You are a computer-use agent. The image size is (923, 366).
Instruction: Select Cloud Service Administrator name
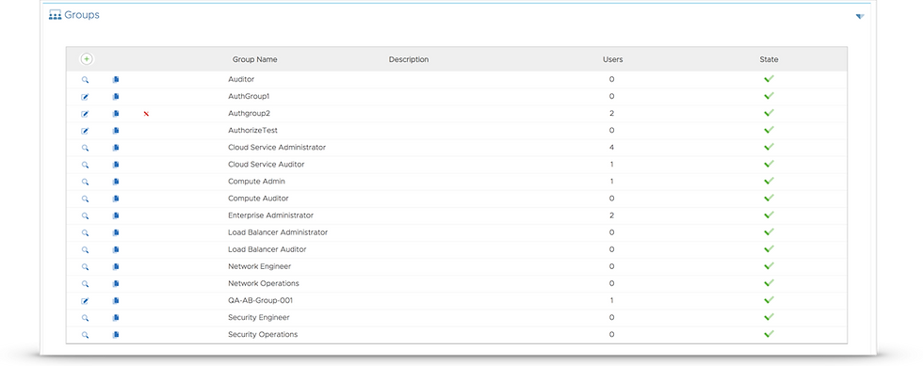(x=277, y=147)
